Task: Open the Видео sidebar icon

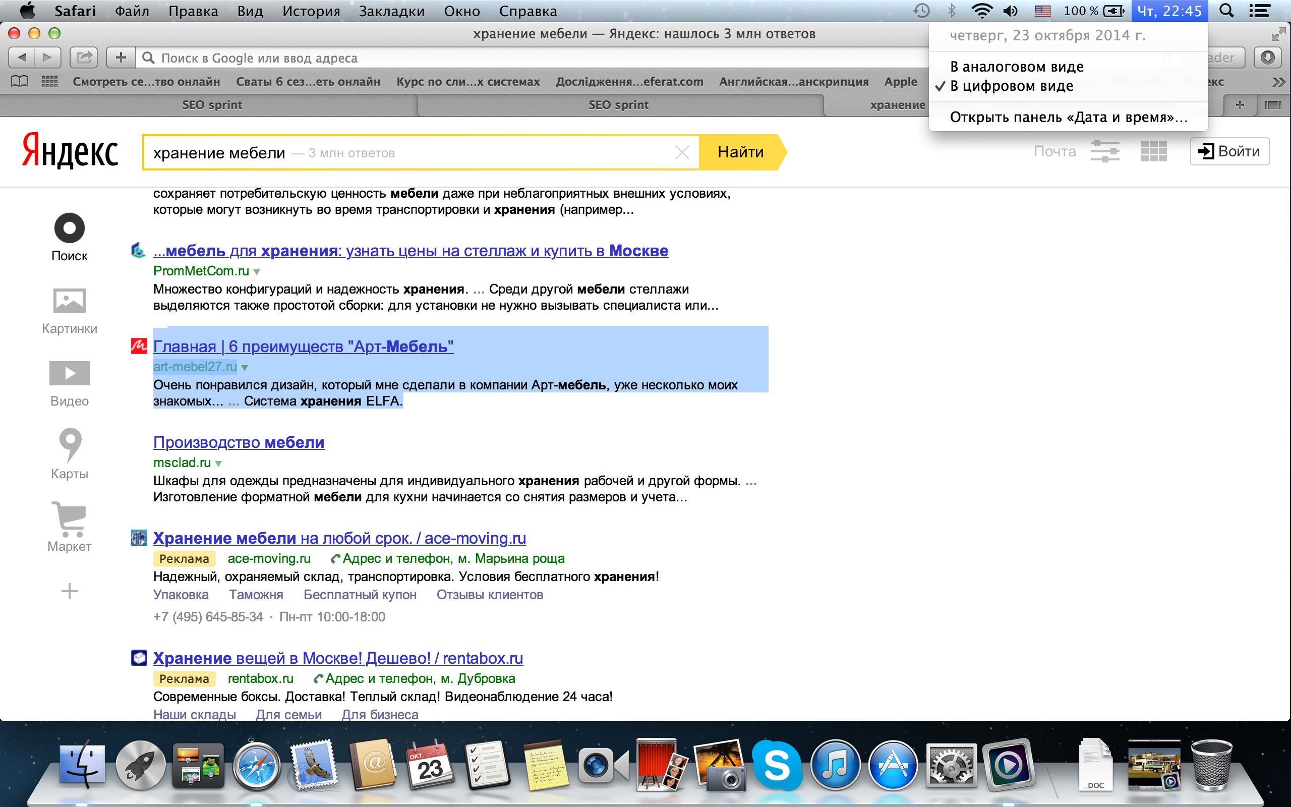Action: tap(70, 373)
